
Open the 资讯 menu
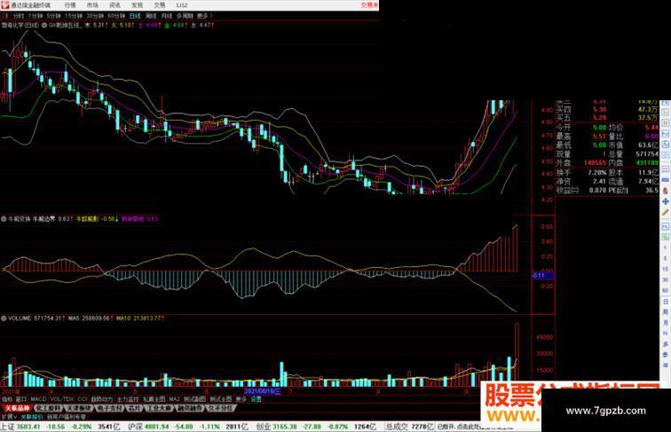point(114,5)
